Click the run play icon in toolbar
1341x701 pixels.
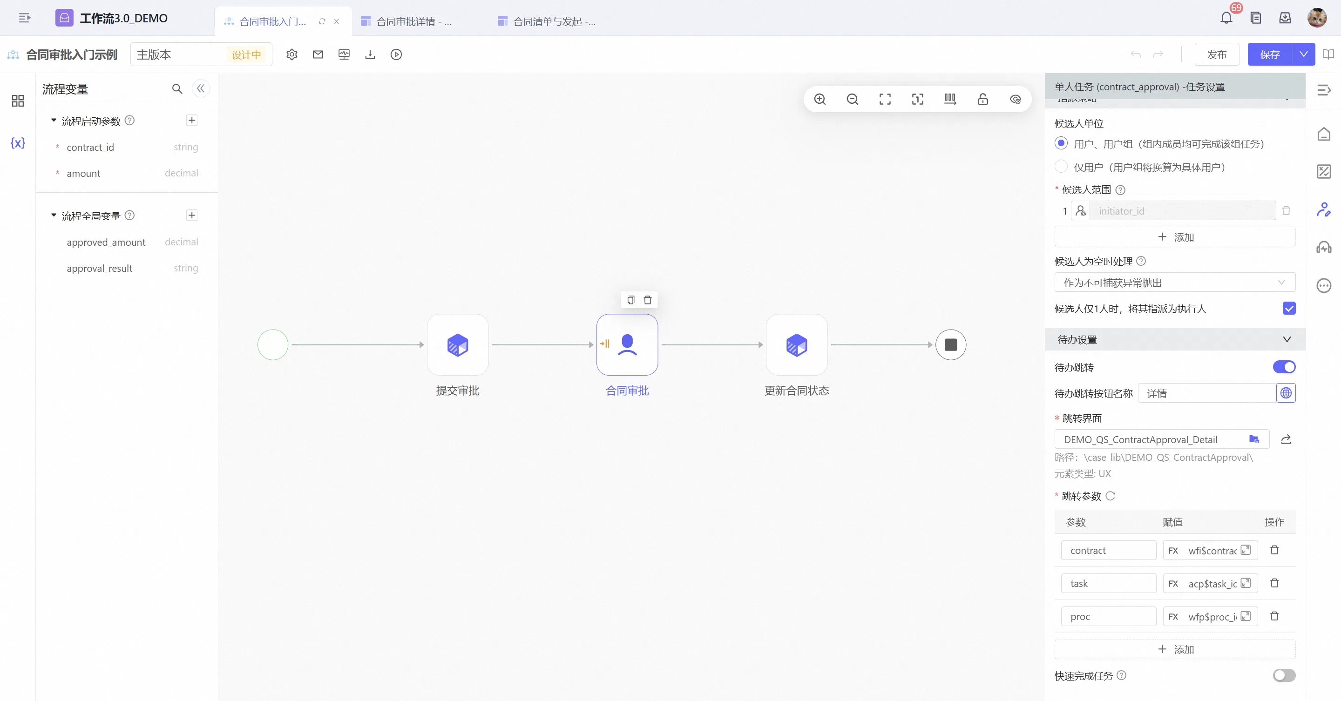[396, 54]
